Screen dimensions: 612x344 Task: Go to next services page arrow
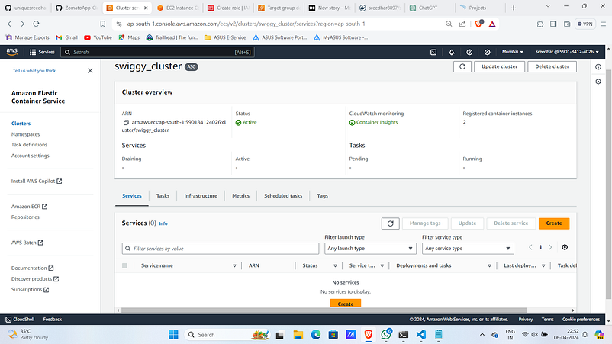coord(550,247)
